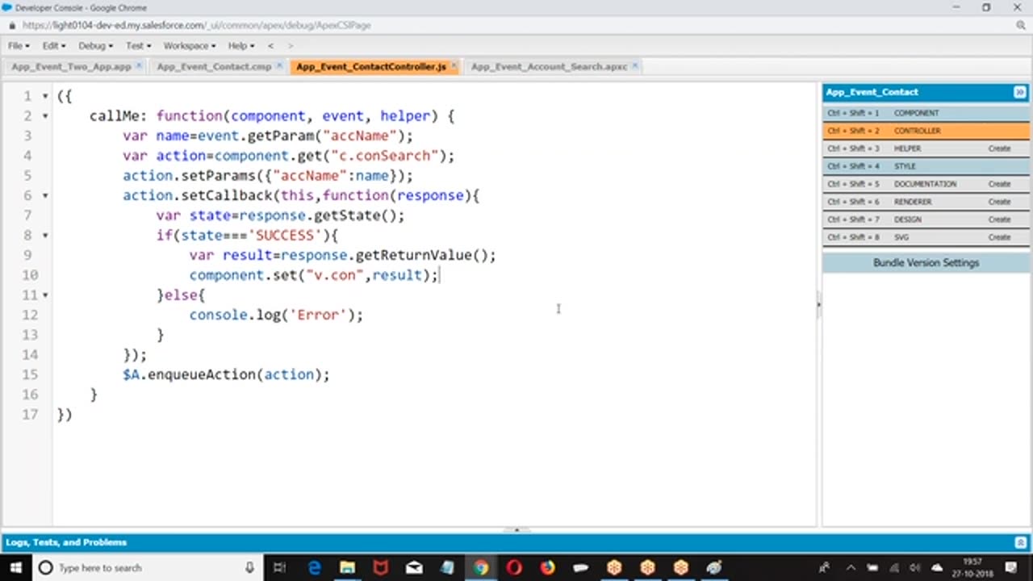The height and width of the screenshot is (581, 1033).
Task: Create the HELPER resource
Action: point(999,148)
